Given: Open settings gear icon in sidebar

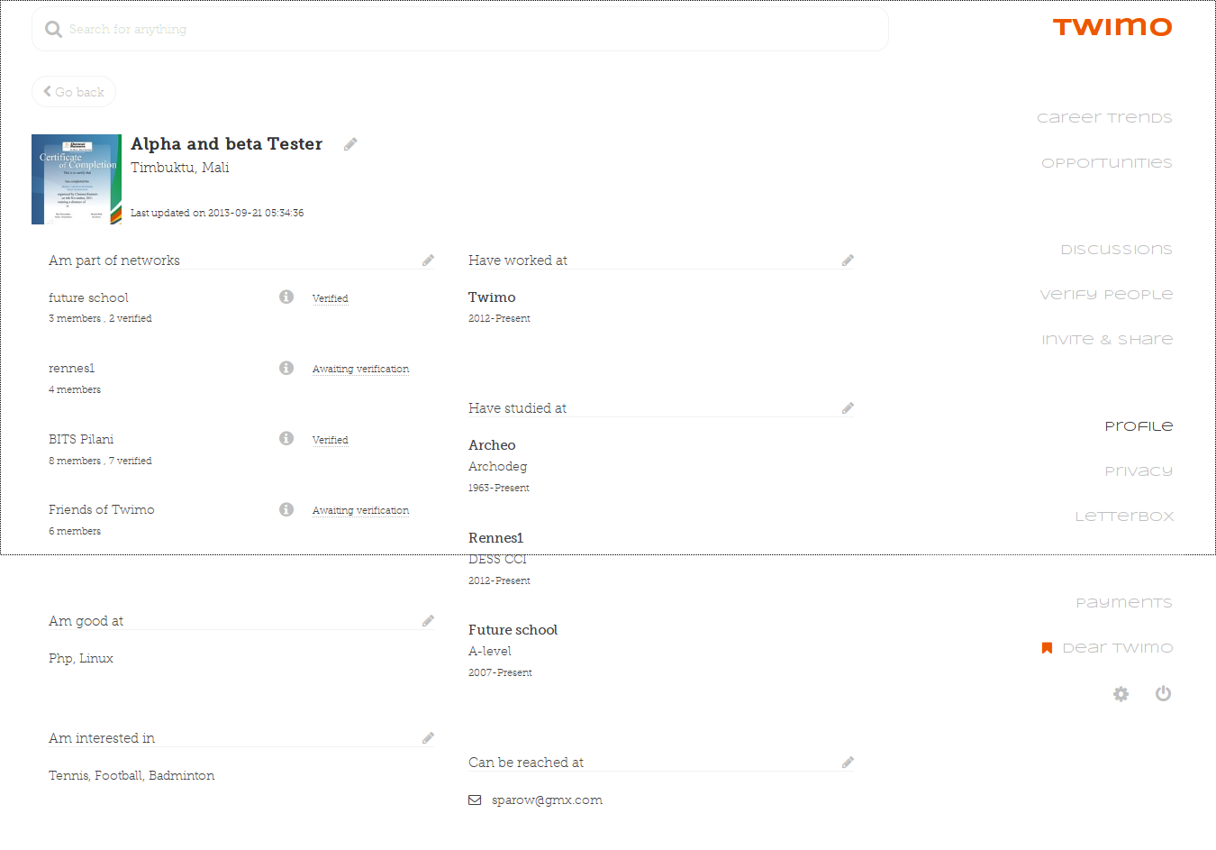Looking at the screenshot, I should [x=1121, y=693].
